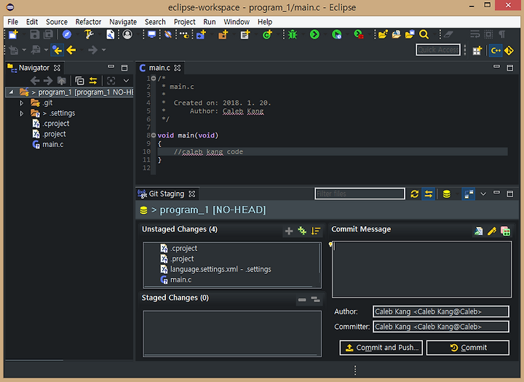
Task: Run program with green play icon
Action: (x=314, y=34)
